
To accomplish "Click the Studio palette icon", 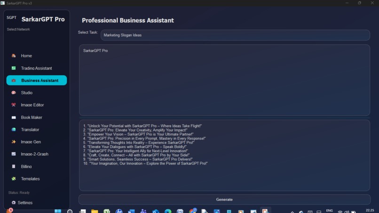I will 14,93.
